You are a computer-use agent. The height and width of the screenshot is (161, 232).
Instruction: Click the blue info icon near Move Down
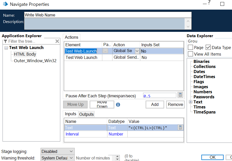point(118,104)
